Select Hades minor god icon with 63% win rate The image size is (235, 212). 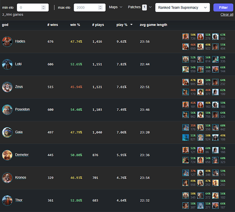216,37
